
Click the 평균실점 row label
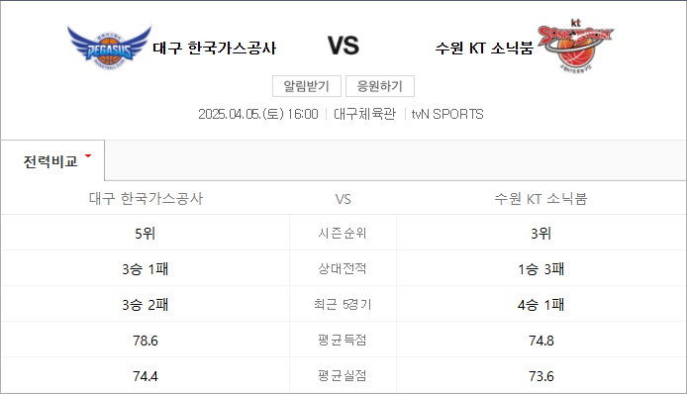[x=343, y=375]
